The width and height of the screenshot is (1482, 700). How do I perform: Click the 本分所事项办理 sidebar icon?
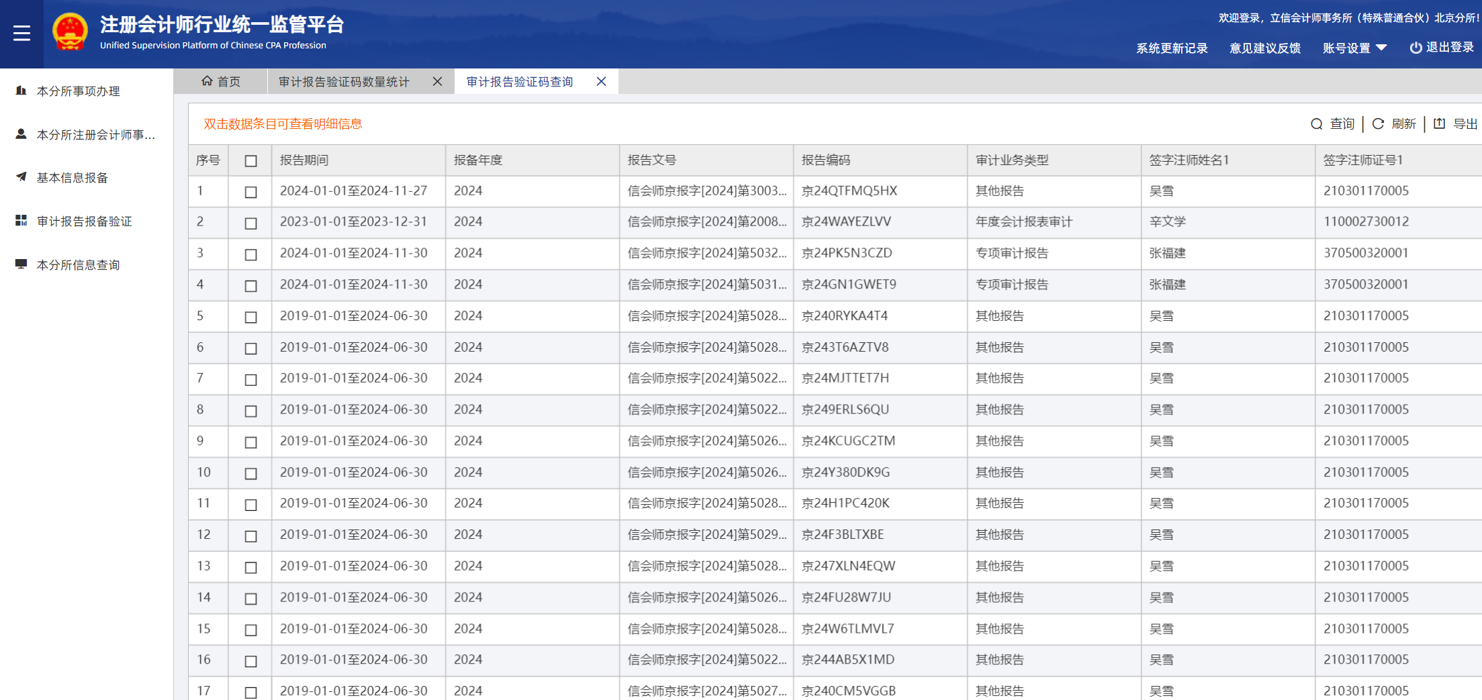(x=21, y=91)
